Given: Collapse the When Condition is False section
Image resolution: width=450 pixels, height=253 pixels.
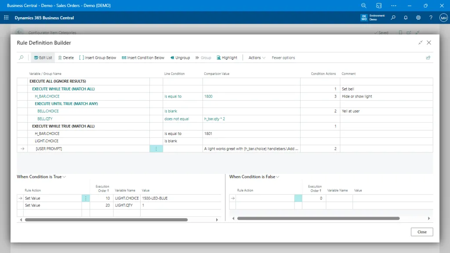Looking at the screenshot, I should click(x=278, y=177).
